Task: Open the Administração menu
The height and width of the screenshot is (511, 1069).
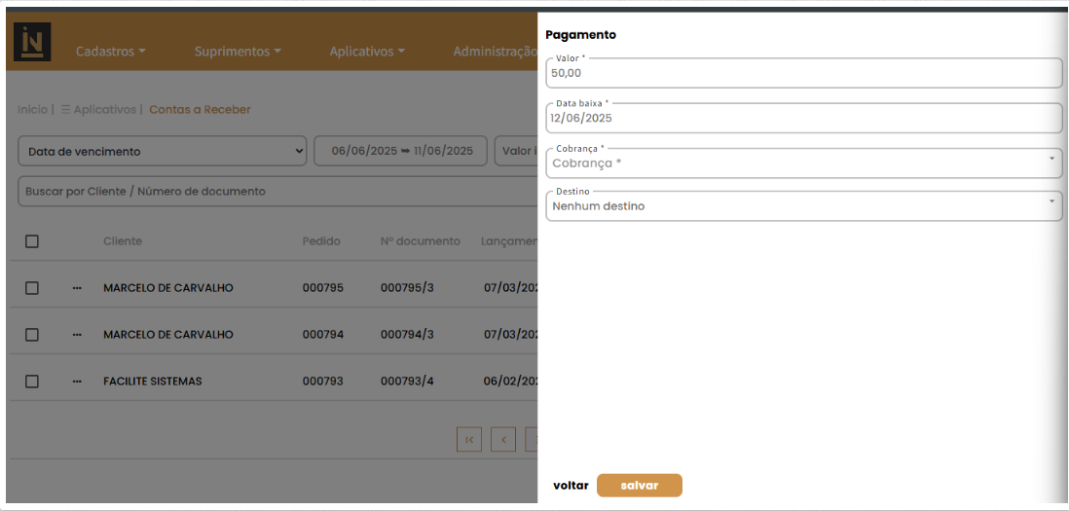Action: tap(495, 51)
